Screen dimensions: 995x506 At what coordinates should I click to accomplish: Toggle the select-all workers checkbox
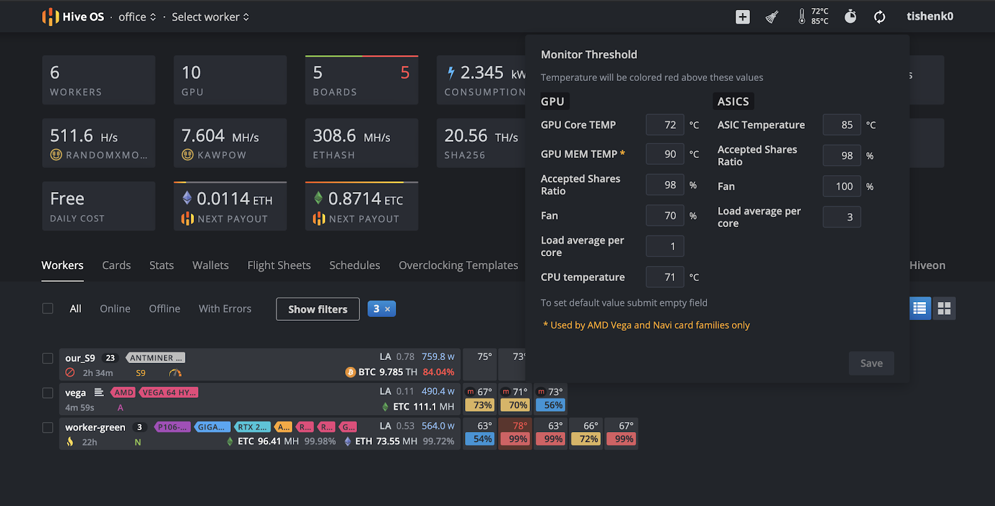click(47, 308)
